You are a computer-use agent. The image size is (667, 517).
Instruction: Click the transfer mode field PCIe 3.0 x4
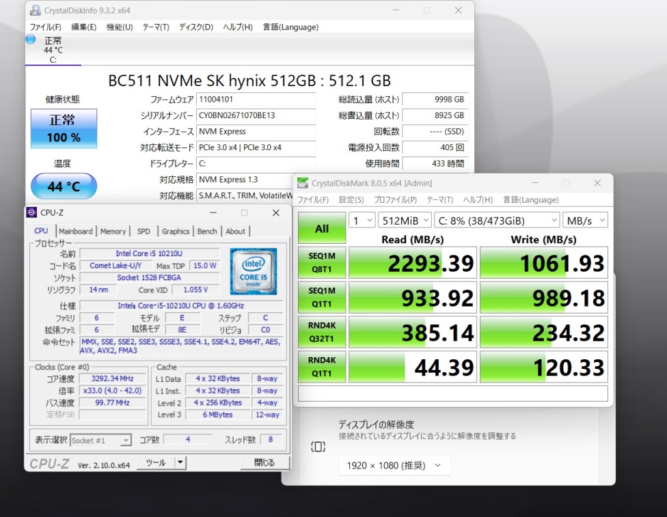tap(256, 148)
